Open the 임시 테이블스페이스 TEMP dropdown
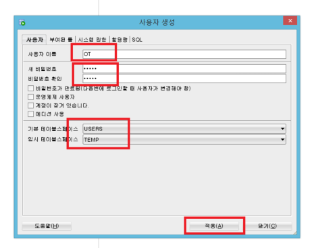This screenshot has width=320, height=248. tap(184, 140)
